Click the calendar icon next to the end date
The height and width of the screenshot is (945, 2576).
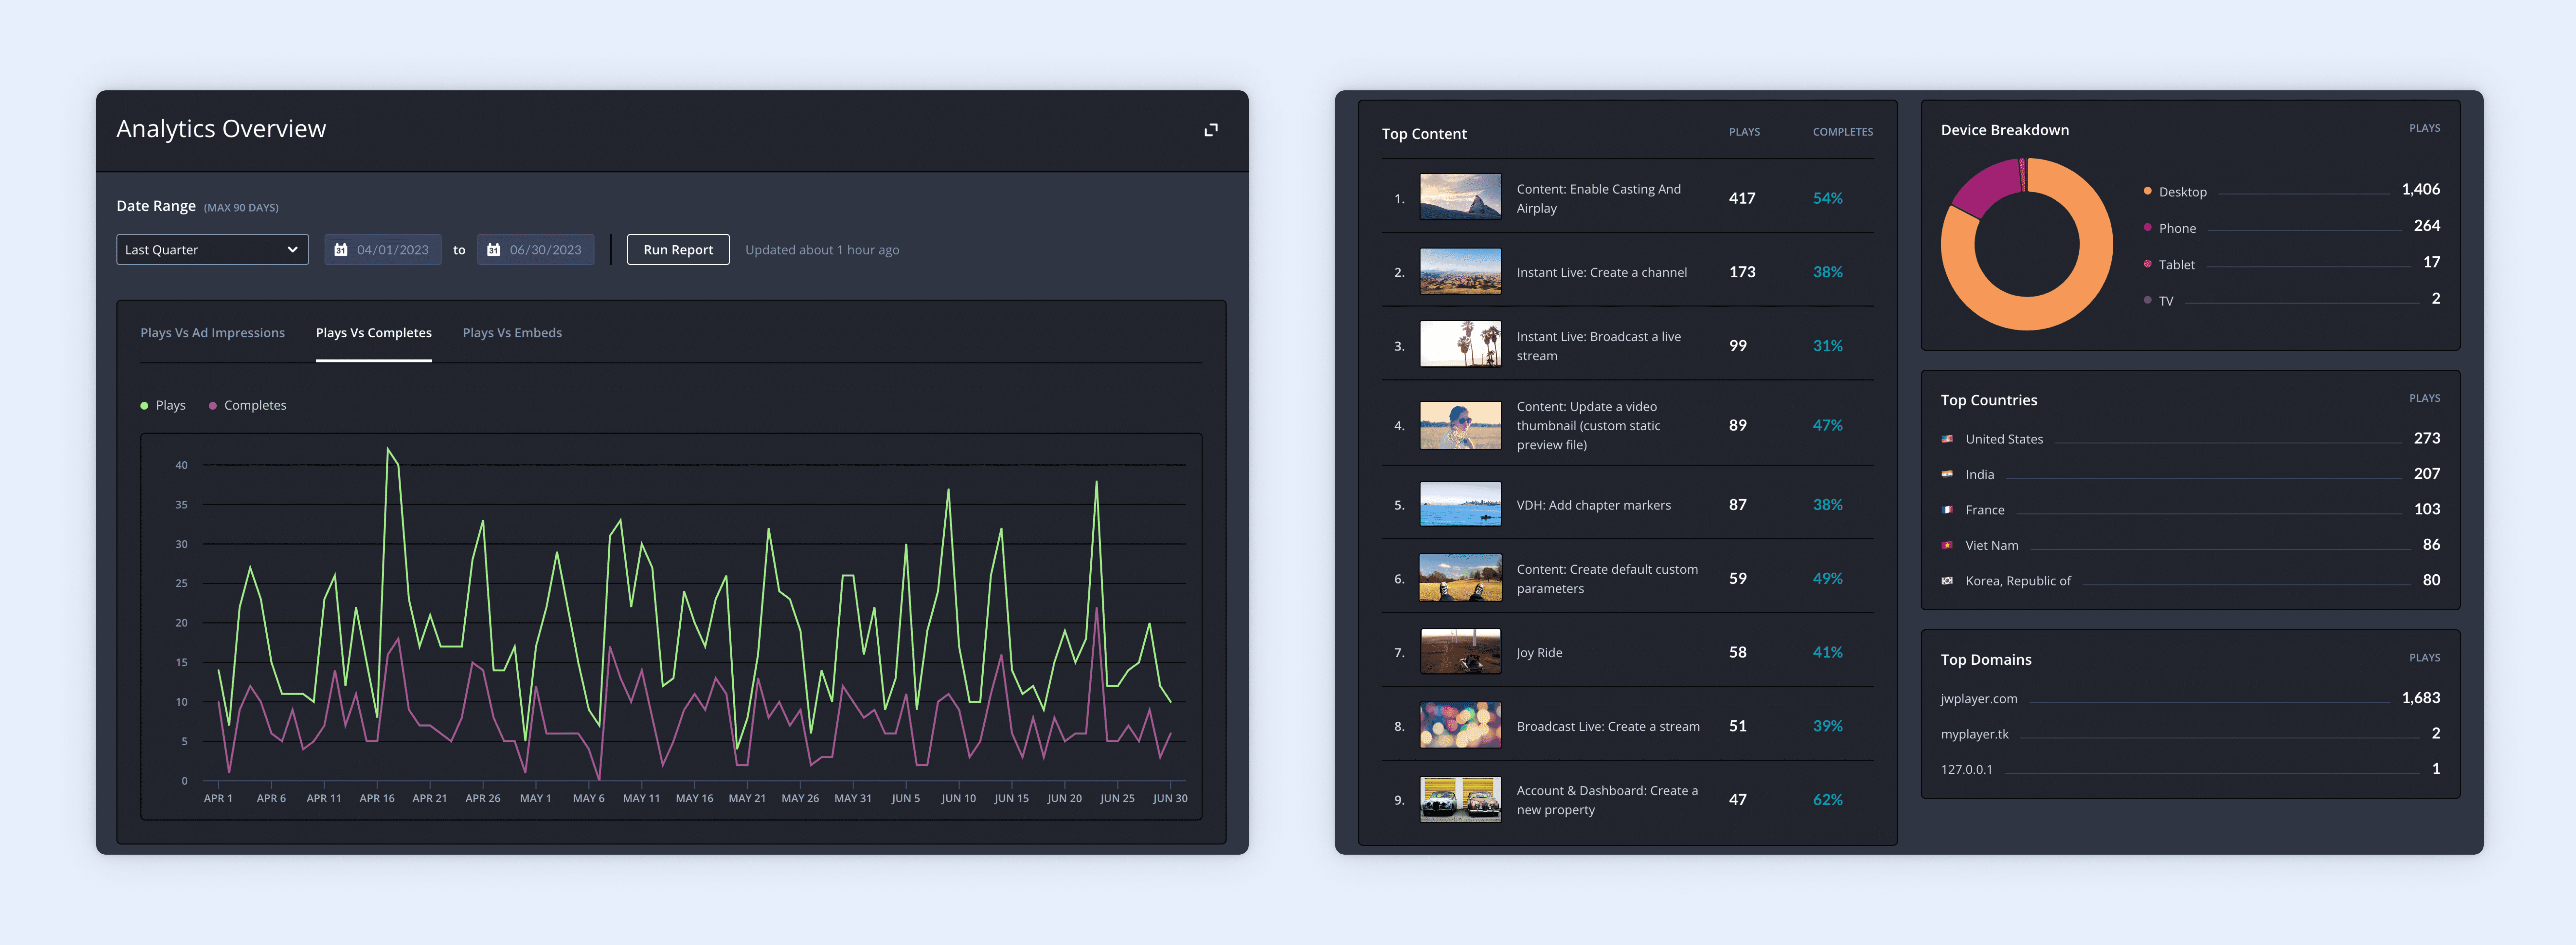click(494, 249)
